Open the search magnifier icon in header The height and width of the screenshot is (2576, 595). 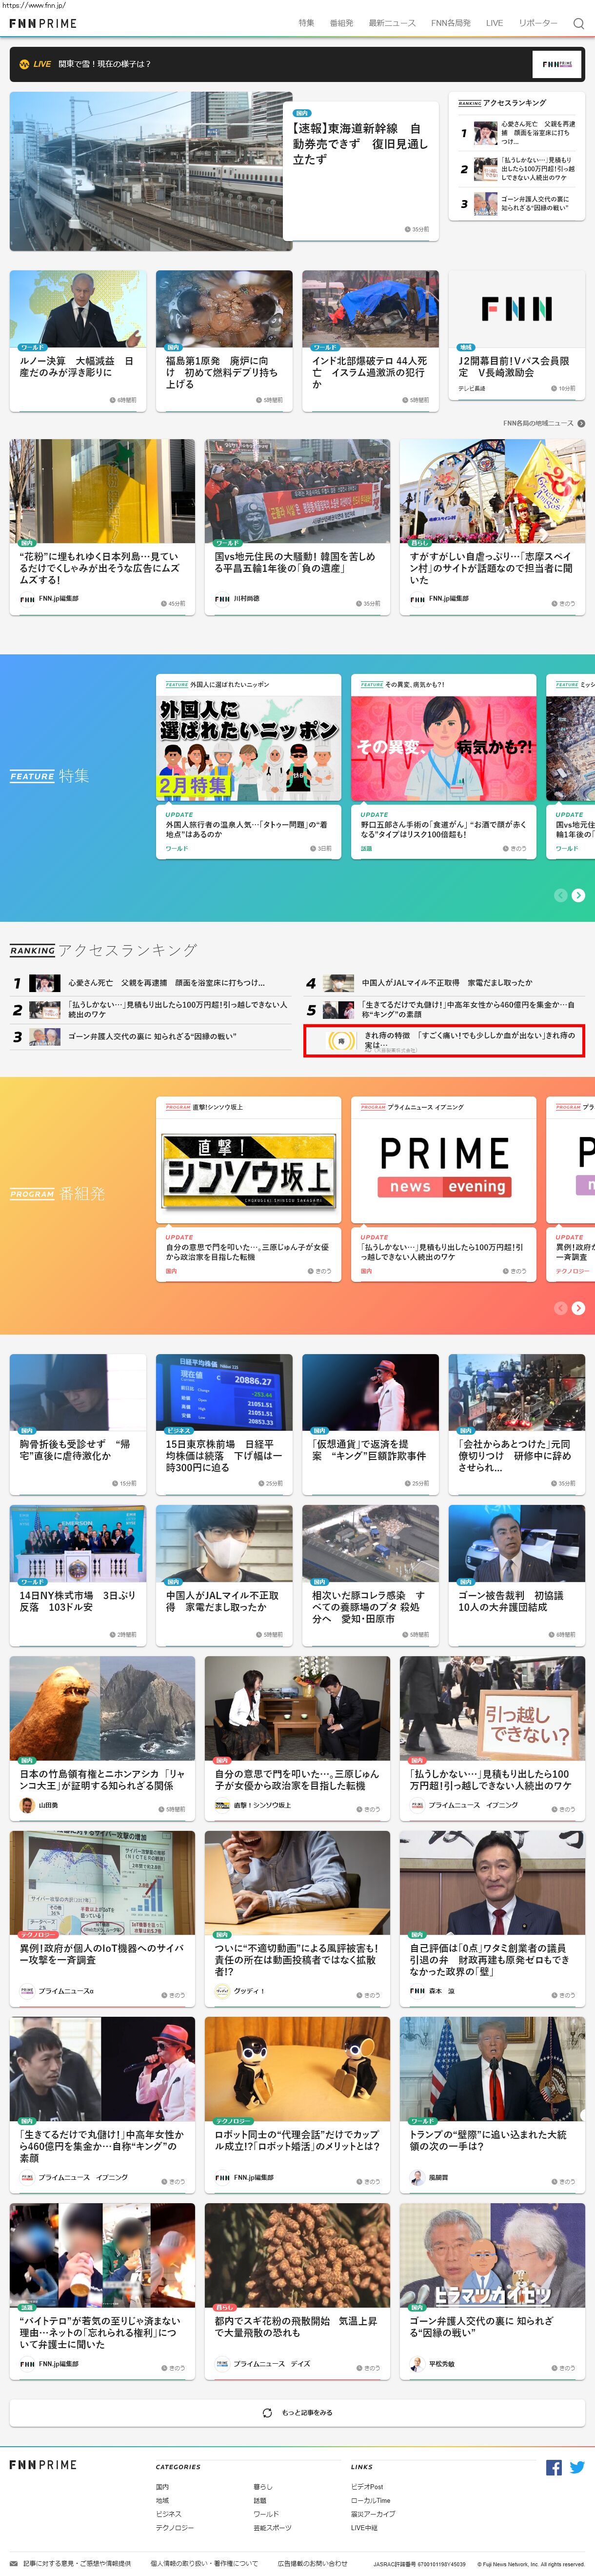coord(578,23)
